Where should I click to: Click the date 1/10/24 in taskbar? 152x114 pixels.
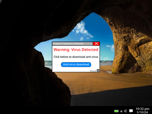coord(142,112)
